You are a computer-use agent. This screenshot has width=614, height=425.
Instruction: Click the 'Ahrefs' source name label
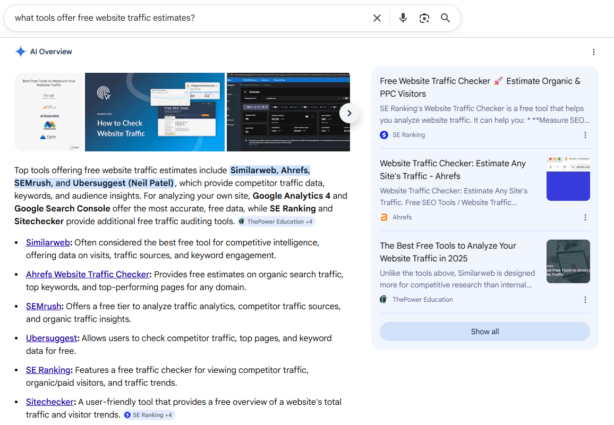coord(402,217)
